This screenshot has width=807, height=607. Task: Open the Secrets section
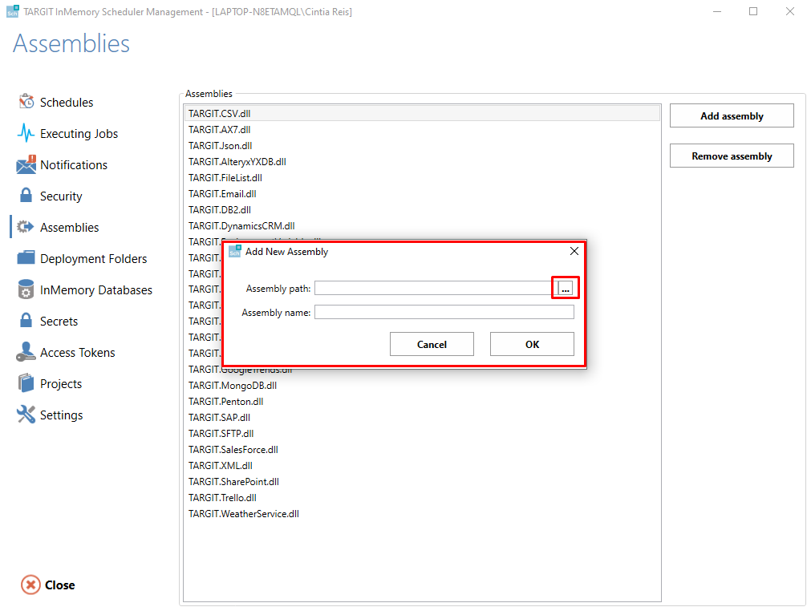coord(59,322)
